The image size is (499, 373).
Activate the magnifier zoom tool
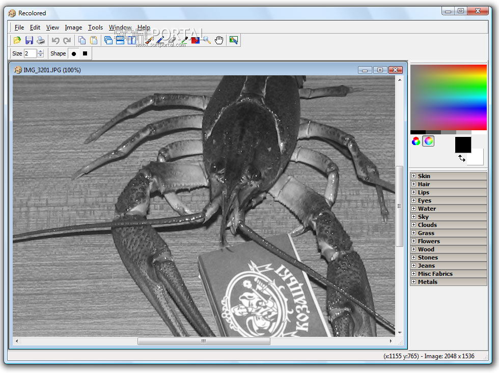(207, 40)
